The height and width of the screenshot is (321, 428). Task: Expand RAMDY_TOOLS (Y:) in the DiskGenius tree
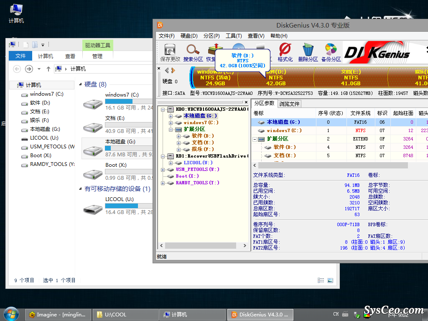coord(163,183)
